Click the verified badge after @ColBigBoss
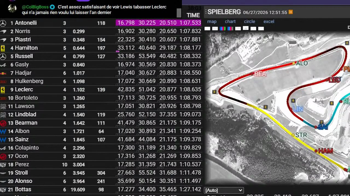The height and width of the screenshot is (196, 350). (x=52, y=7)
